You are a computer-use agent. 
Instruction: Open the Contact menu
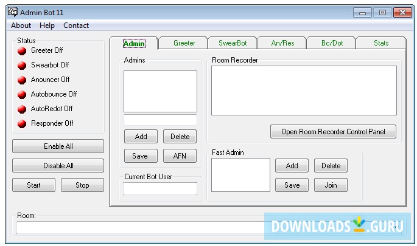pos(76,26)
